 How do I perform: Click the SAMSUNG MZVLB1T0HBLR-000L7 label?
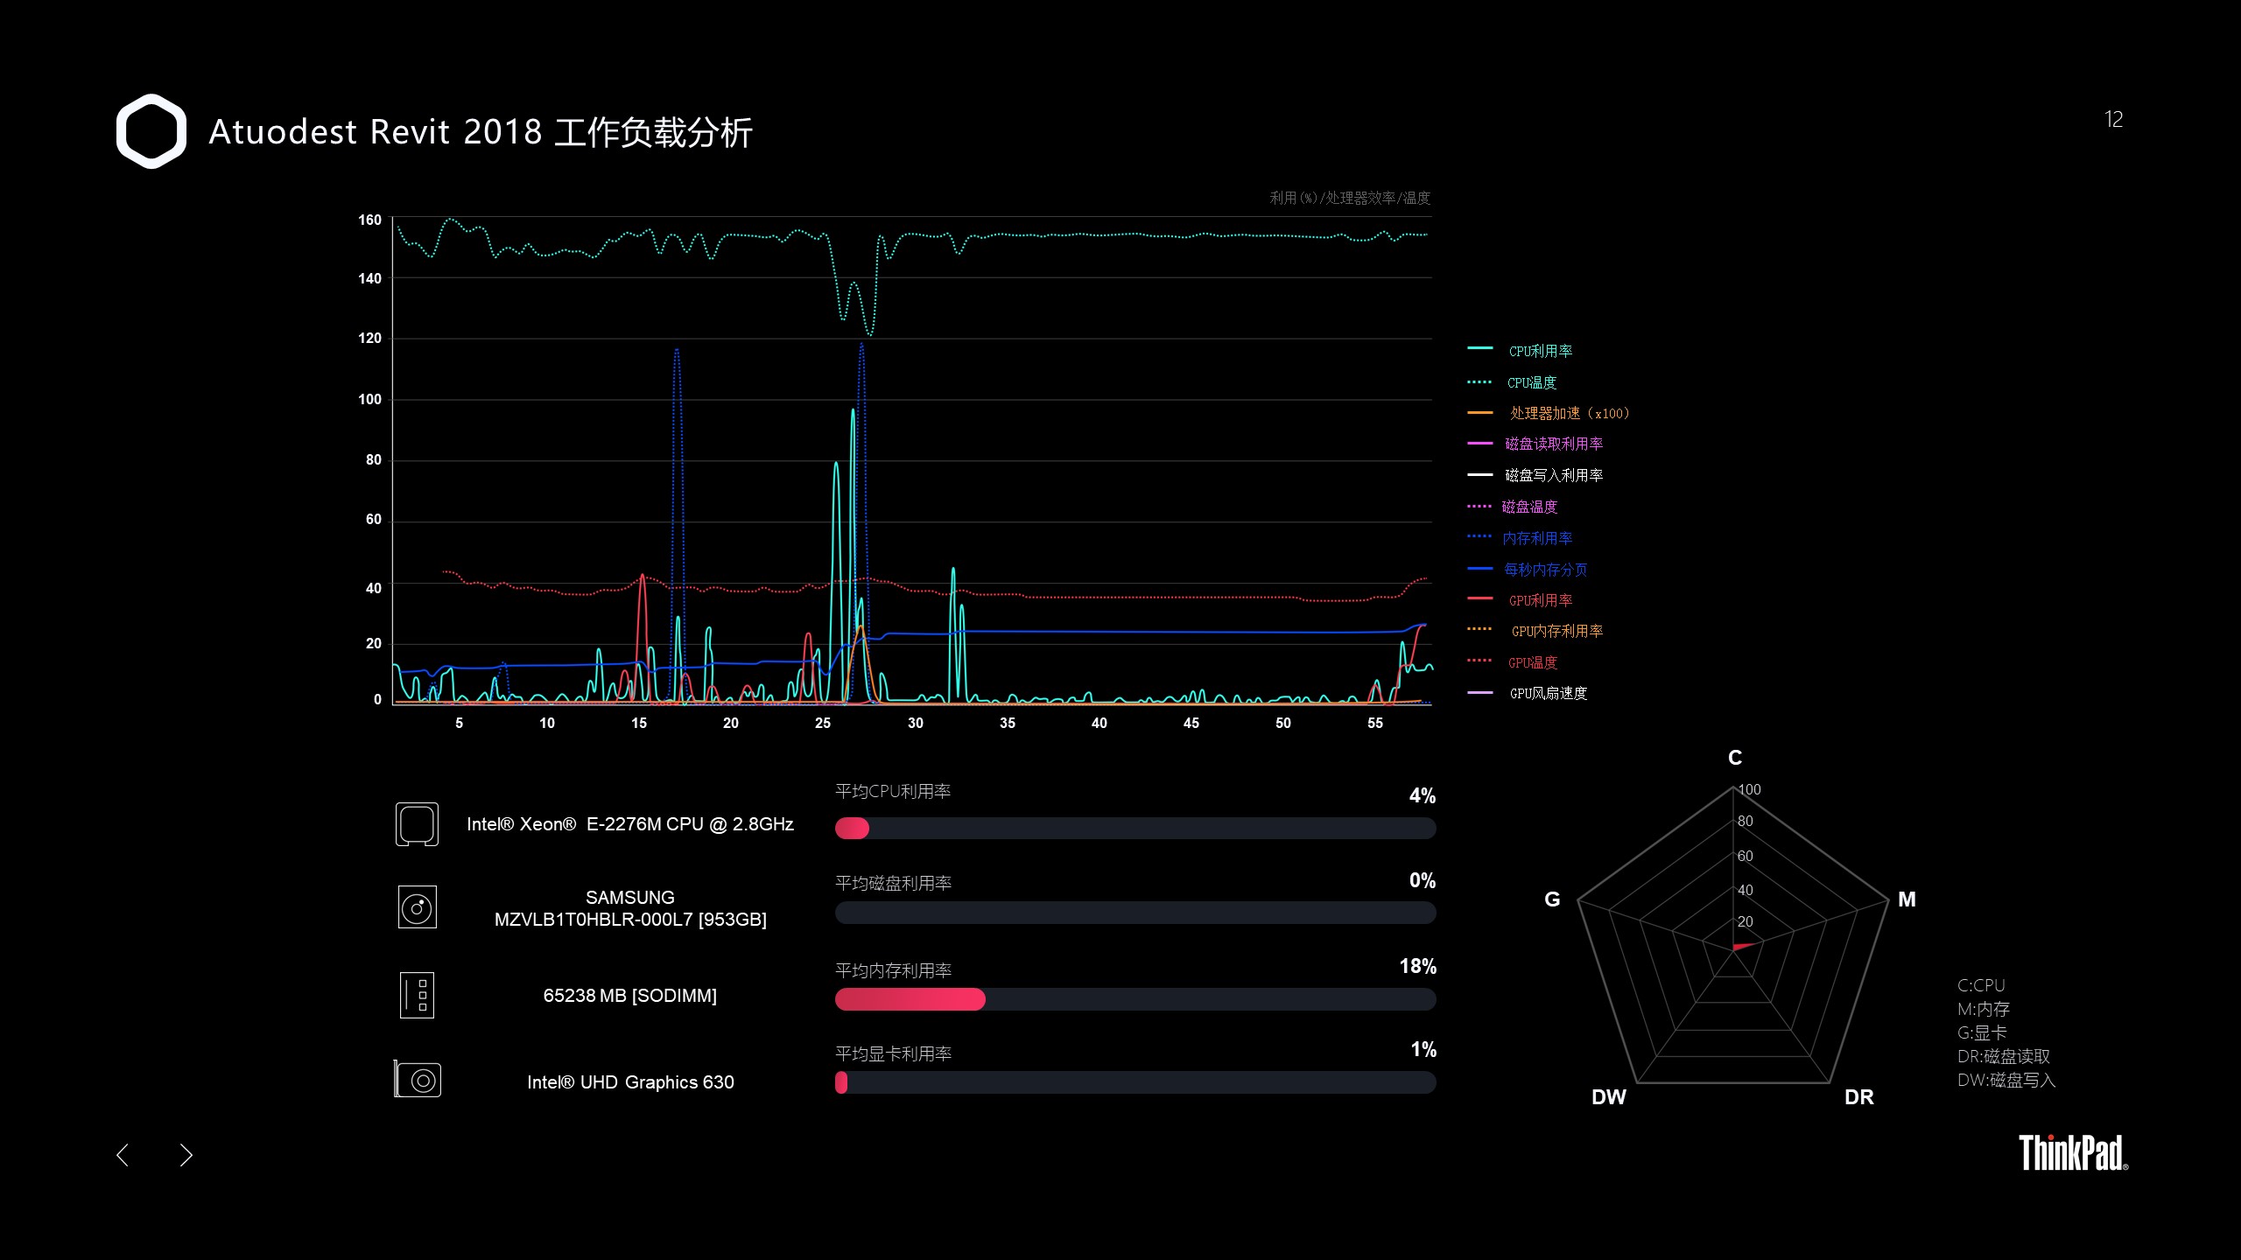(630, 908)
